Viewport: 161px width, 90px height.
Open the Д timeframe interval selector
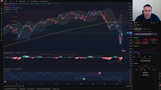(14, 1)
